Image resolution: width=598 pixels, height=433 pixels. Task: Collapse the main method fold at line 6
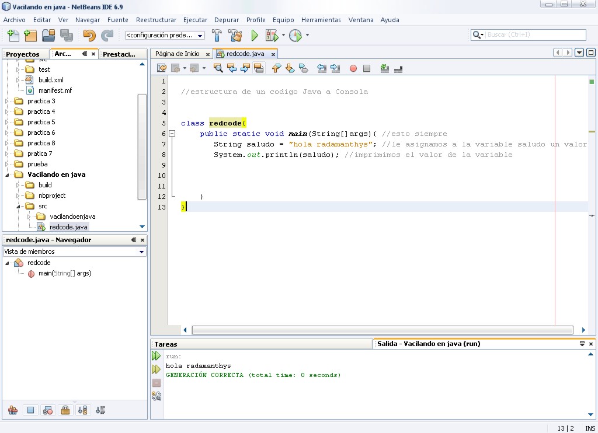171,134
